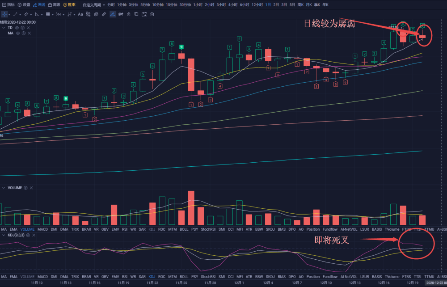
Task: Open the 胜率 win-rate feature
Action: pyautogui.click(x=69, y=5)
